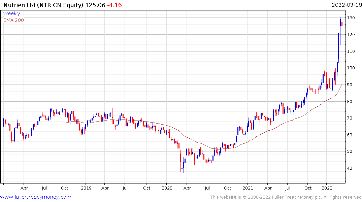Select the 2019 label on time axis
Image resolution: width=362 pixels, height=202 pixels.
click(86, 188)
